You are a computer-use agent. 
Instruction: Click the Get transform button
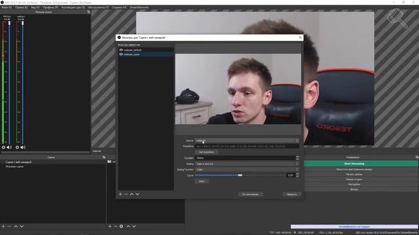click(x=206, y=152)
